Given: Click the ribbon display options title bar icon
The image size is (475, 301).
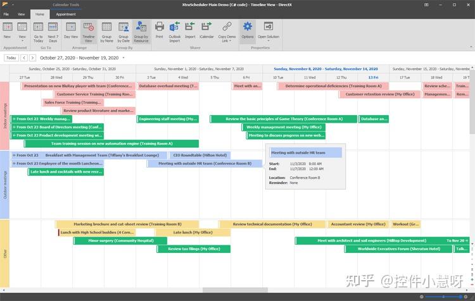Looking at the screenshot, I should click(x=426, y=4).
